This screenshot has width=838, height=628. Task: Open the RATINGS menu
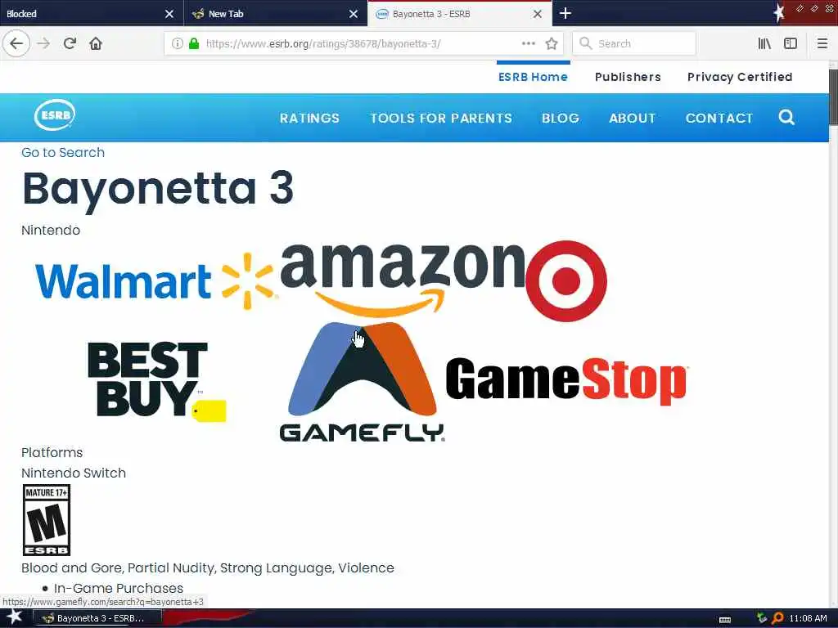(309, 118)
